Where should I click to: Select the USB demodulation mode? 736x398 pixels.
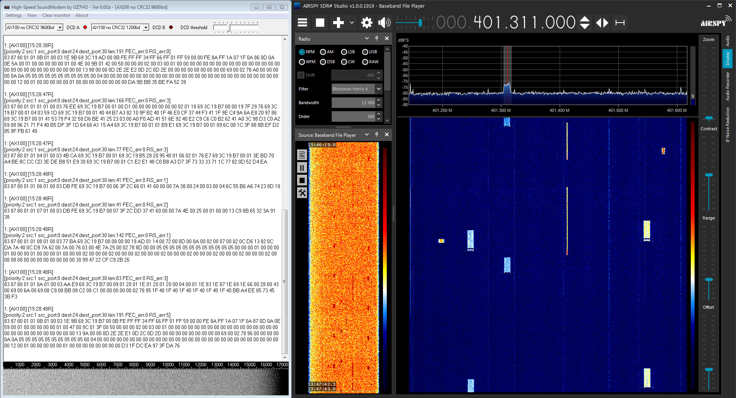coord(365,52)
